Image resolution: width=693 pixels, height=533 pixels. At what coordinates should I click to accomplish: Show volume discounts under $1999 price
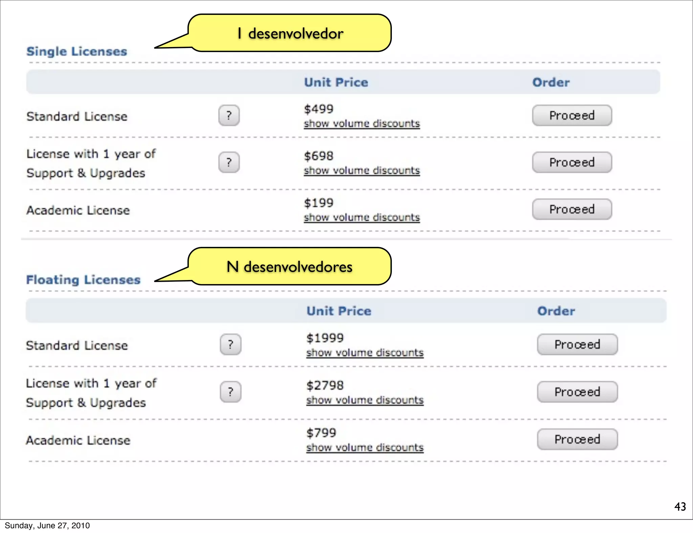pos(365,353)
